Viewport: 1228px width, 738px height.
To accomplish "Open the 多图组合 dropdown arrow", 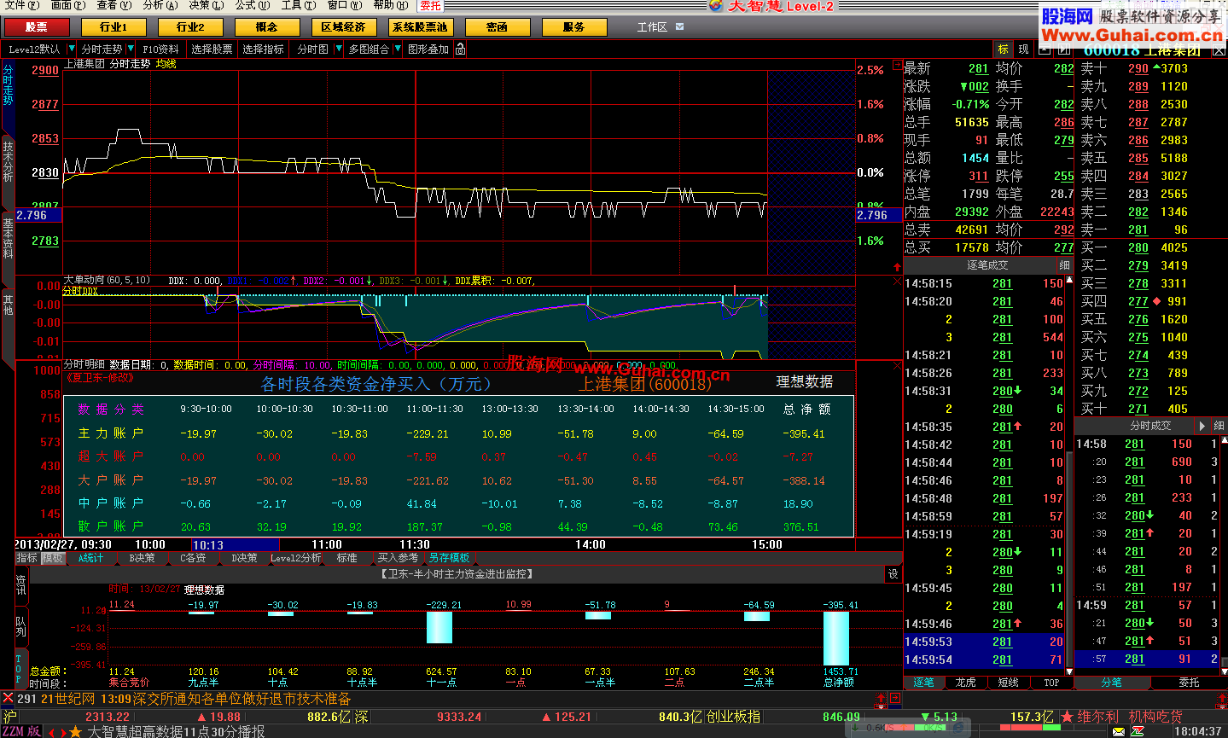I will tap(397, 49).
